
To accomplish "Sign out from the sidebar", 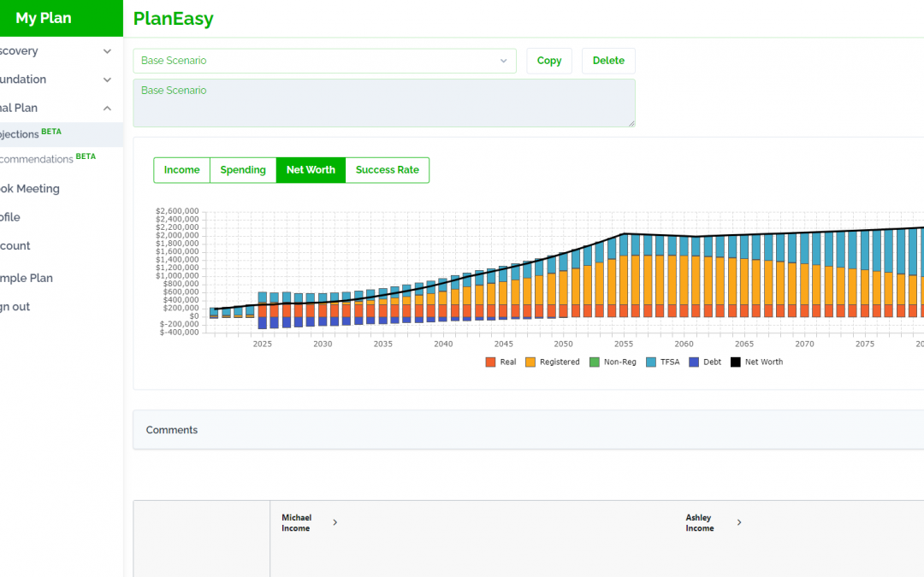I will tap(15, 307).
